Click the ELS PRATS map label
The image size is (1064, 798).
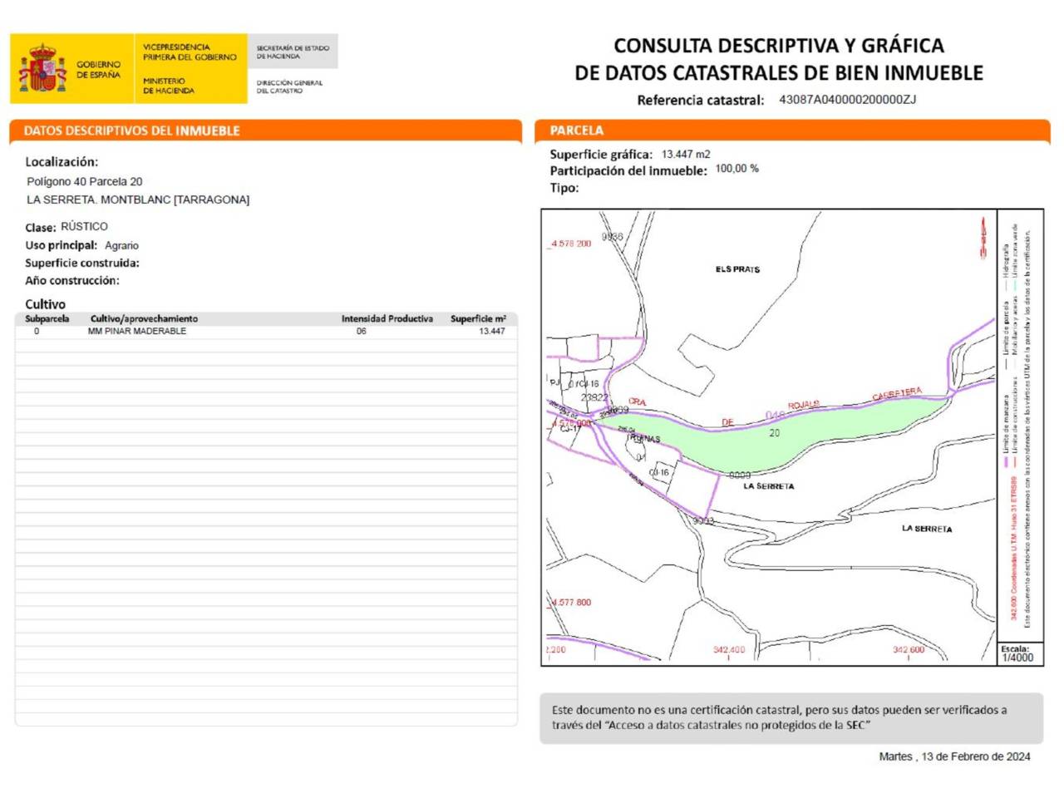point(737,269)
